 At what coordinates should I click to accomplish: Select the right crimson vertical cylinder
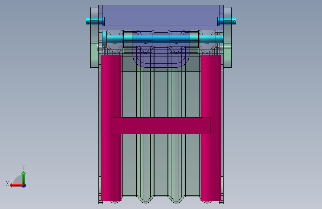(x=211, y=128)
